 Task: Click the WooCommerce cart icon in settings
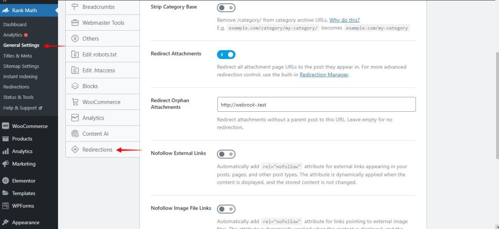[x=75, y=102]
